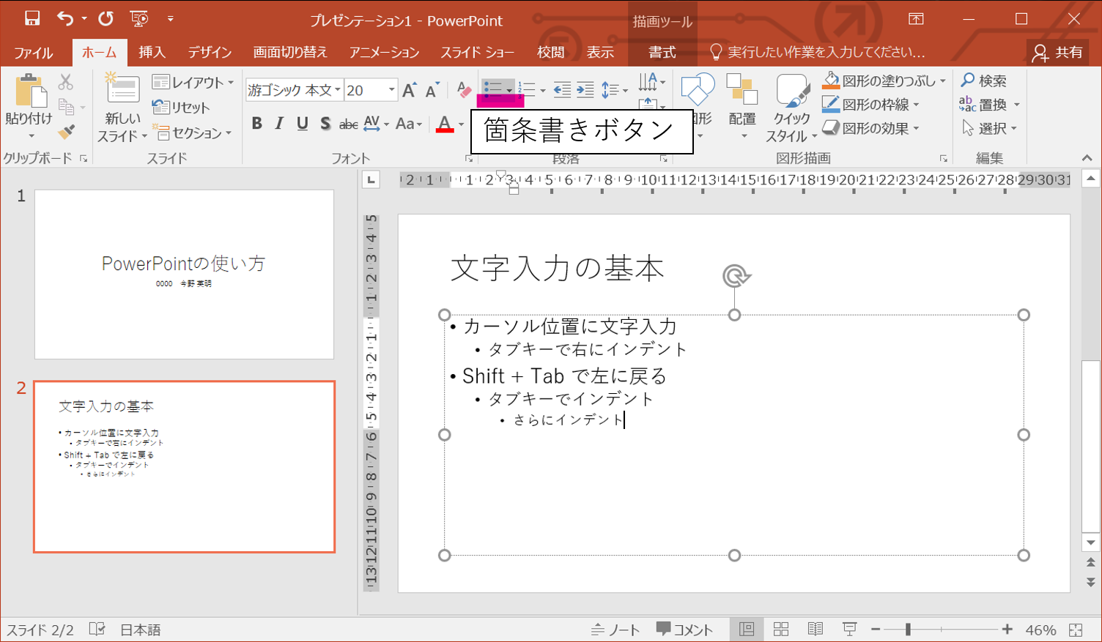Open the ファイル tab
The image size is (1102, 642).
(x=34, y=52)
